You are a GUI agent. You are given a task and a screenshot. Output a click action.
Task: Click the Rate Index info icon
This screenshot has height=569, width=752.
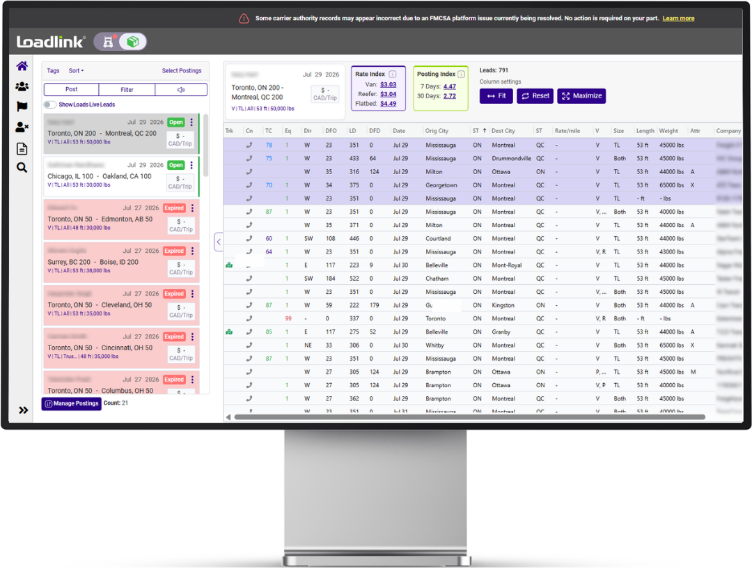(x=392, y=74)
